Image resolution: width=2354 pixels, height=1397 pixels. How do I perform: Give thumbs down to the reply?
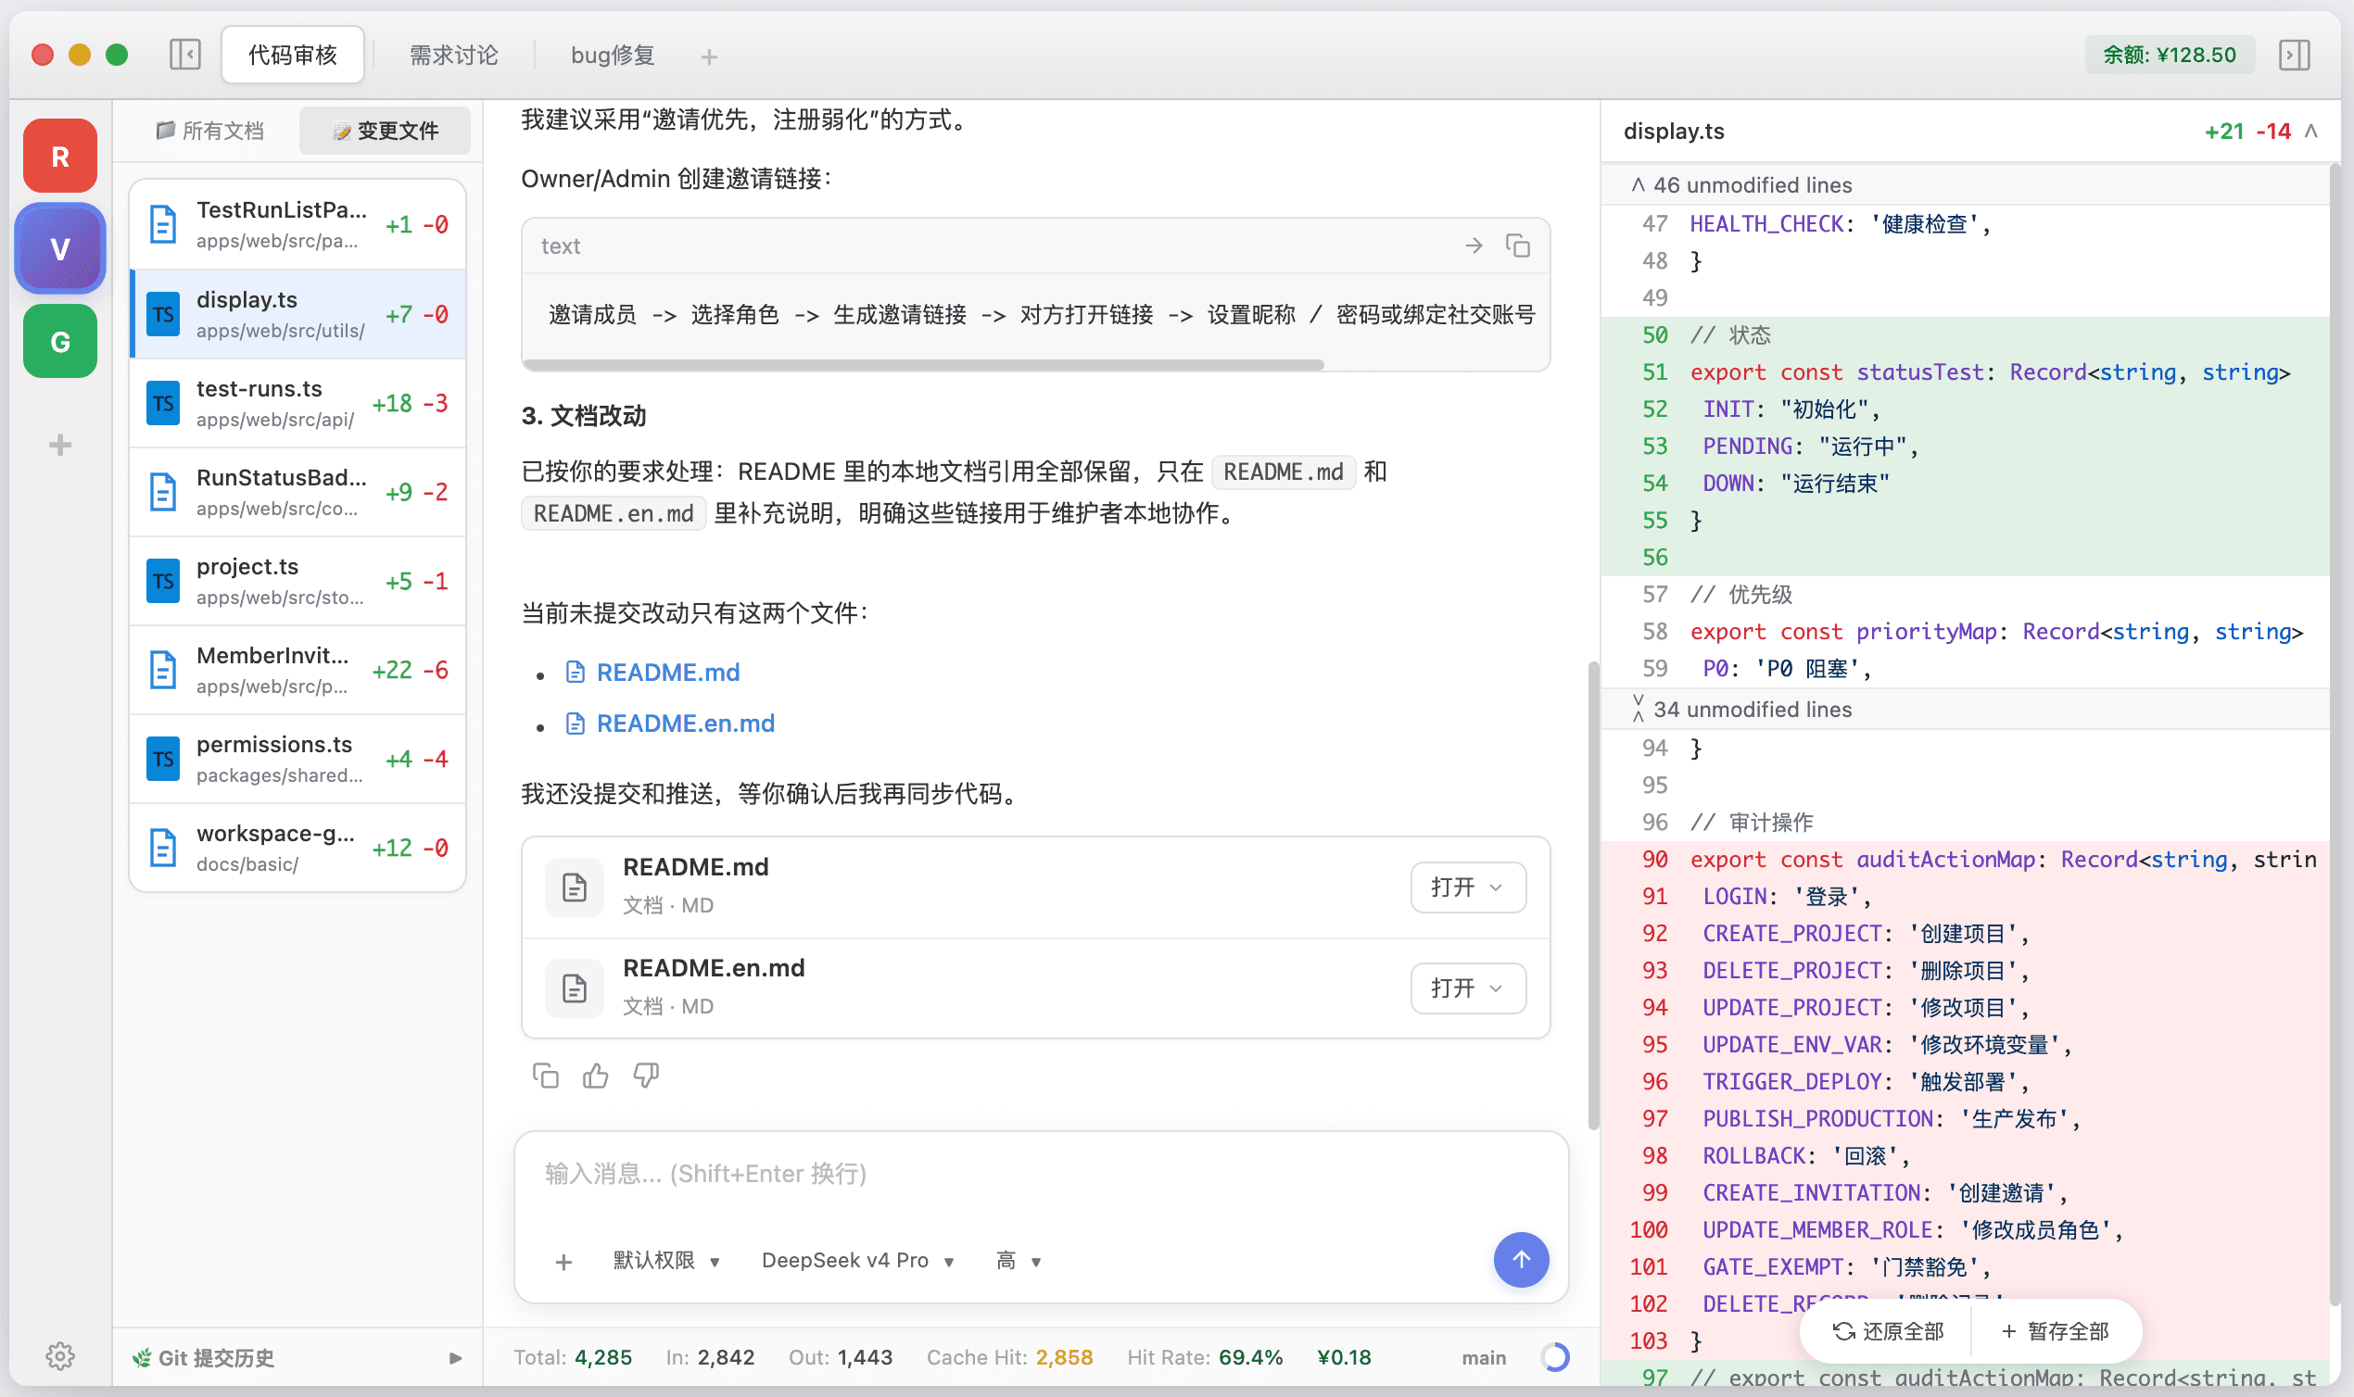[x=646, y=1075]
